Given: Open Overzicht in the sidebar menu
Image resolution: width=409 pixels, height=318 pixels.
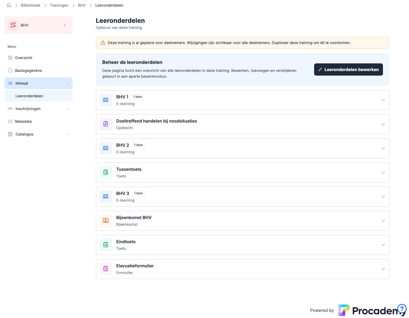Looking at the screenshot, I should [24, 58].
